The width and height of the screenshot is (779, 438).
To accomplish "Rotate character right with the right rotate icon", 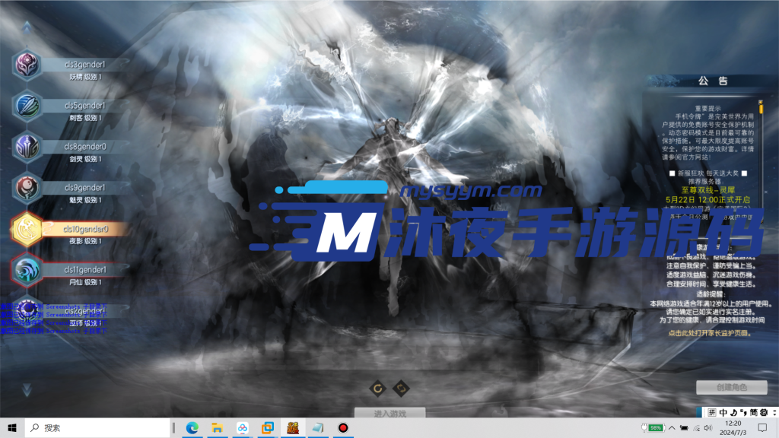I will coord(401,389).
